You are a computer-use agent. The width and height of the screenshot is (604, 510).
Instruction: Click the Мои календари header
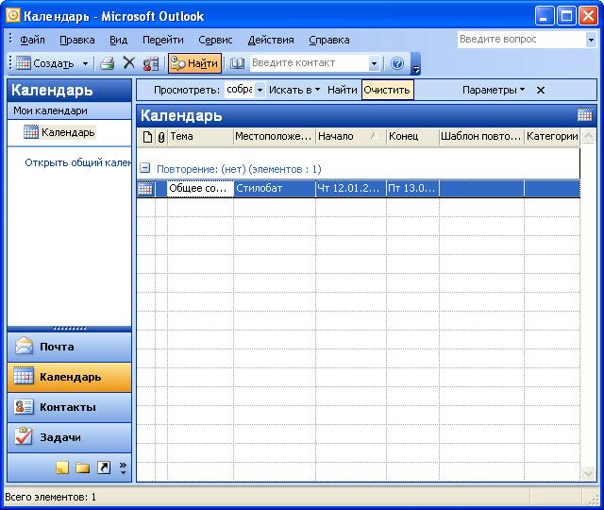tap(69, 111)
